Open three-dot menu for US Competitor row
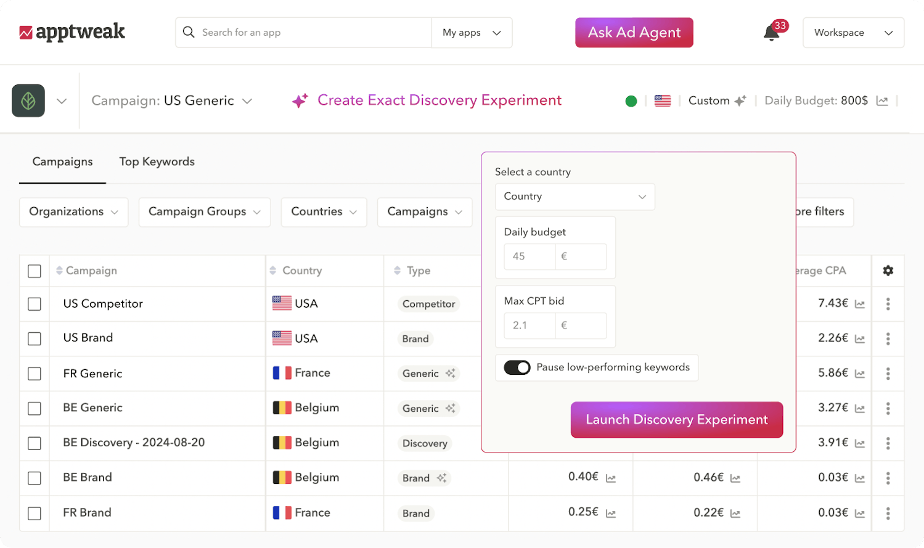Screen dimensions: 924x548 coord(888,304)
